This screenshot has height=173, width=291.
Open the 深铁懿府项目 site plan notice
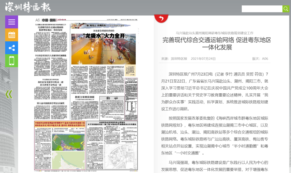(x=112, y=145)
